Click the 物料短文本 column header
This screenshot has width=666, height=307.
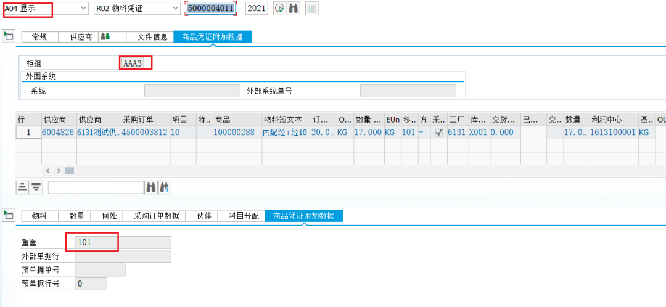tap(286, 120)
